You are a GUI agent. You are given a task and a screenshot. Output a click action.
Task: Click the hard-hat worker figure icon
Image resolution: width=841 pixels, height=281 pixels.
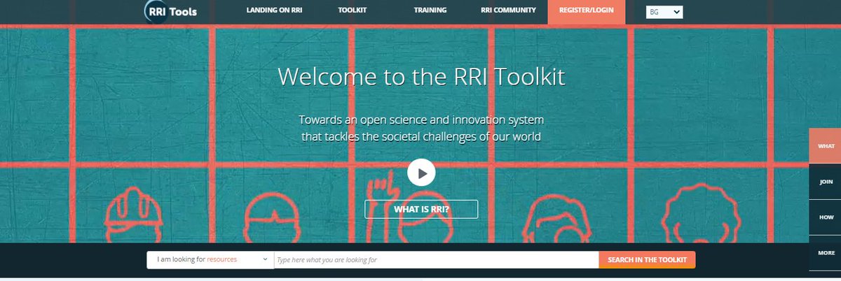click(134, 214)
